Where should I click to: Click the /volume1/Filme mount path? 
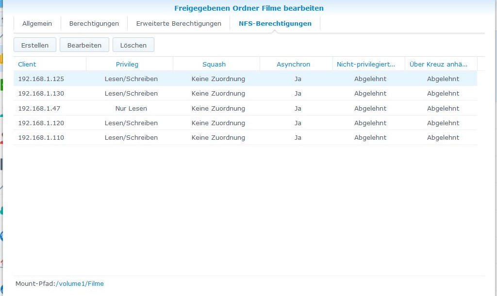click(80, 284)
